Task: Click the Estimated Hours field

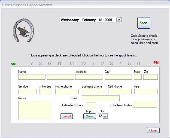Action: click(91, 105)
